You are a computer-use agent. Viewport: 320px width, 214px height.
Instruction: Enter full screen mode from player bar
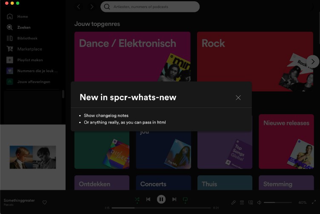pyautogui.click(x=314, y=203)
